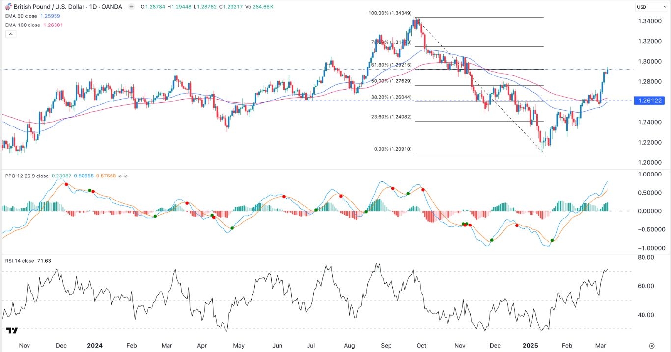Select the EMA 50 close indicator label
Image resolution: width=671 pixels, height=352 pixels.
point(20,17)
